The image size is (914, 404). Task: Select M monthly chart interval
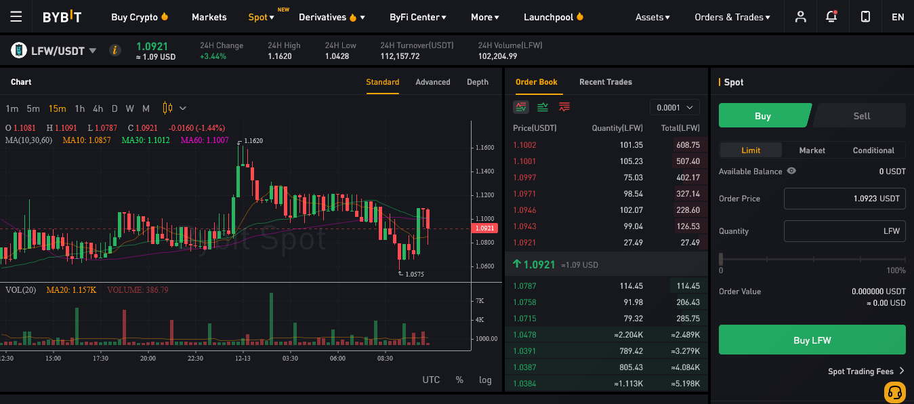click(x=146, y=108)
